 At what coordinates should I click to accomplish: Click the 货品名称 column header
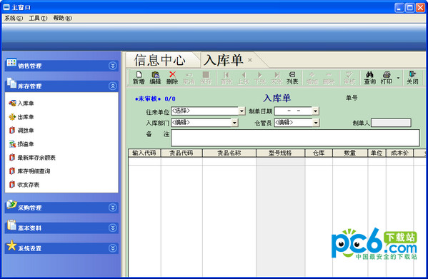229,153
